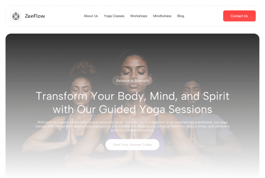This screenshot has width=265, height=178.
Task: Click the ZenFlow circular logo icon
Action: point(16,16)
